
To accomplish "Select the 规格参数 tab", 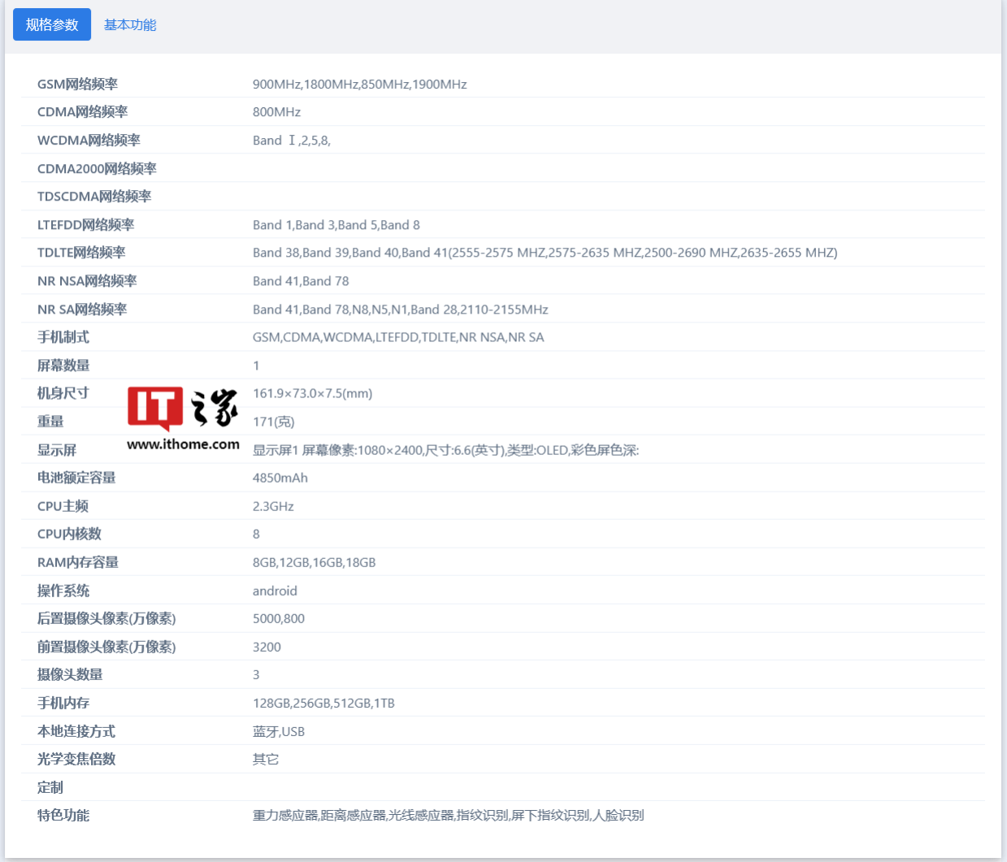I will [x=52, y=25].
